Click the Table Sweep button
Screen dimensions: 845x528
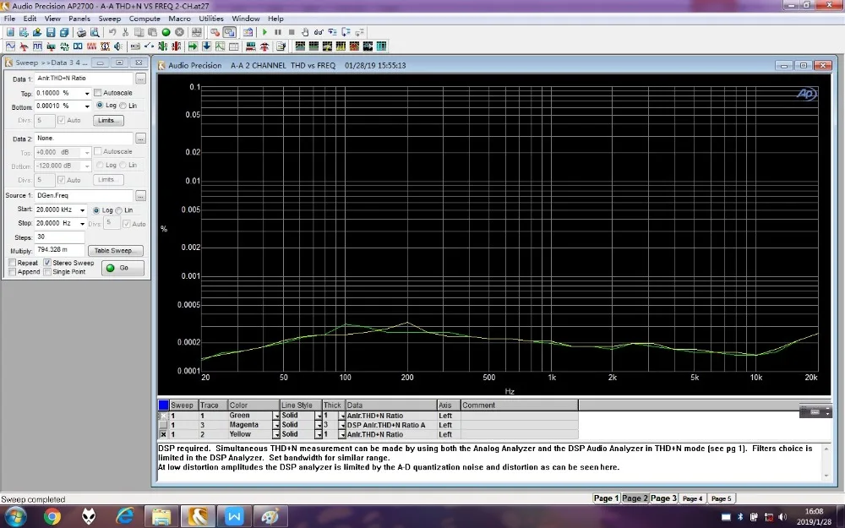pyautogui.click(x=117, y=251)
